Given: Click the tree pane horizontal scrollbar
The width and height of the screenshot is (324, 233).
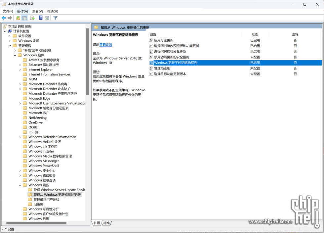Looking at the screenshot, I should 36,223.
